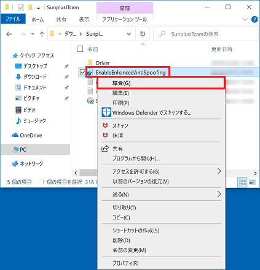Screen dimensions: 260x270
Task: Open ダウンロード in navigation pane
Action: [31, 76]
